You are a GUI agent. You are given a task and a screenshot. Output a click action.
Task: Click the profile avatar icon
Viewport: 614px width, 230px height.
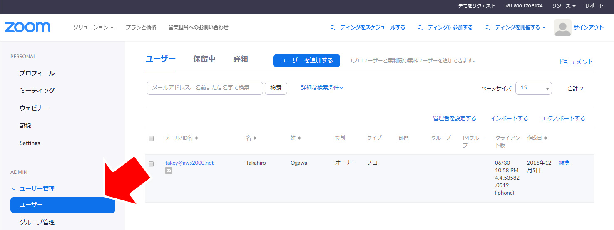pyautogui.click(x=562, y=27)
